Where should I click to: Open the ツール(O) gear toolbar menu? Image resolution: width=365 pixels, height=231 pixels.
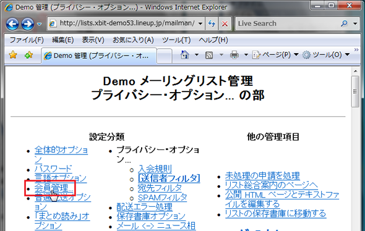(326, 55)
